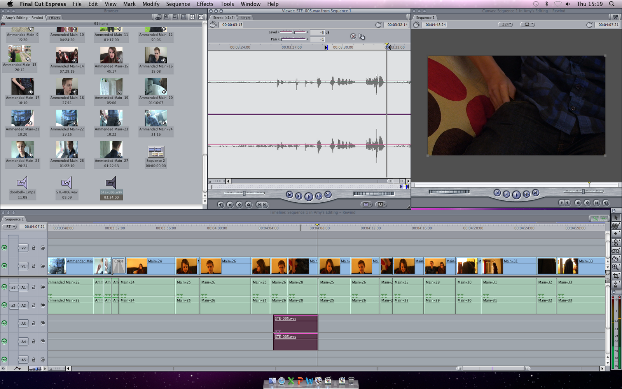The image size is (622, 389).
Task: Click Viewer shuttle control slider
Action: pos(244,193)
